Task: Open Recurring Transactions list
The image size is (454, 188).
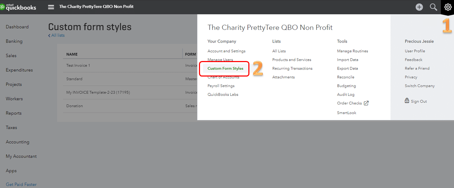Action: pyautogui.click(x=292, y=68)
